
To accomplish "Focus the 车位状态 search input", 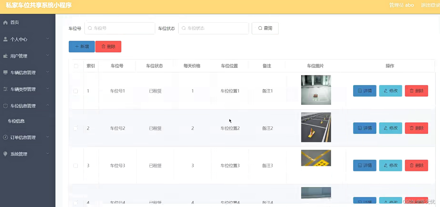I will click(x=213, y=28).
